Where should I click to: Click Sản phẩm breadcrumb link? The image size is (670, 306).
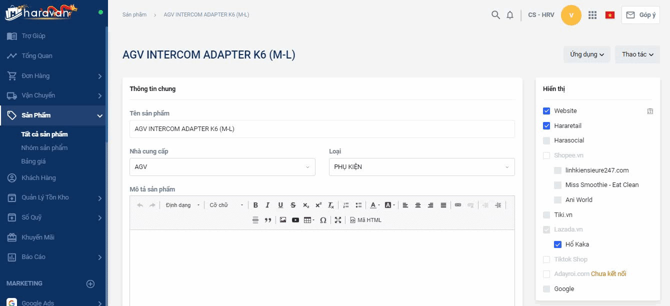[134, 14]
